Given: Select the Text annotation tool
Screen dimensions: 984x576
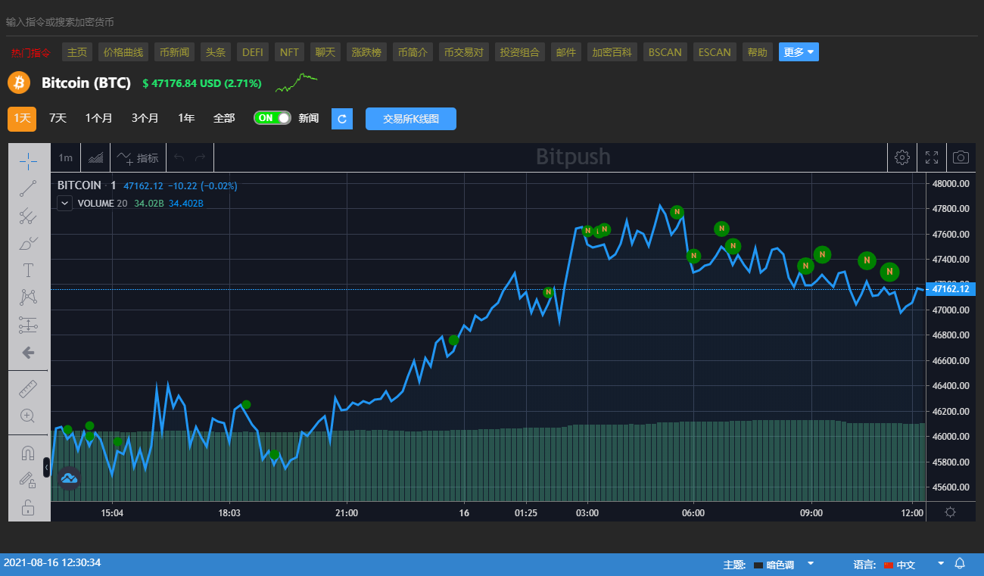Looking at the screenshot, I should click(x=28, y=270).
